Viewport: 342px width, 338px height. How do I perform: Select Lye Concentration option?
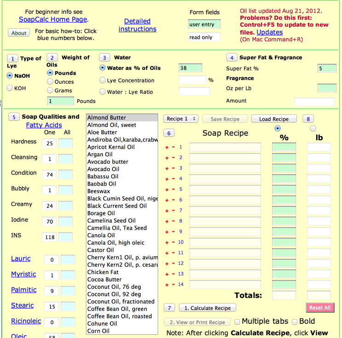tap(103, 80)
